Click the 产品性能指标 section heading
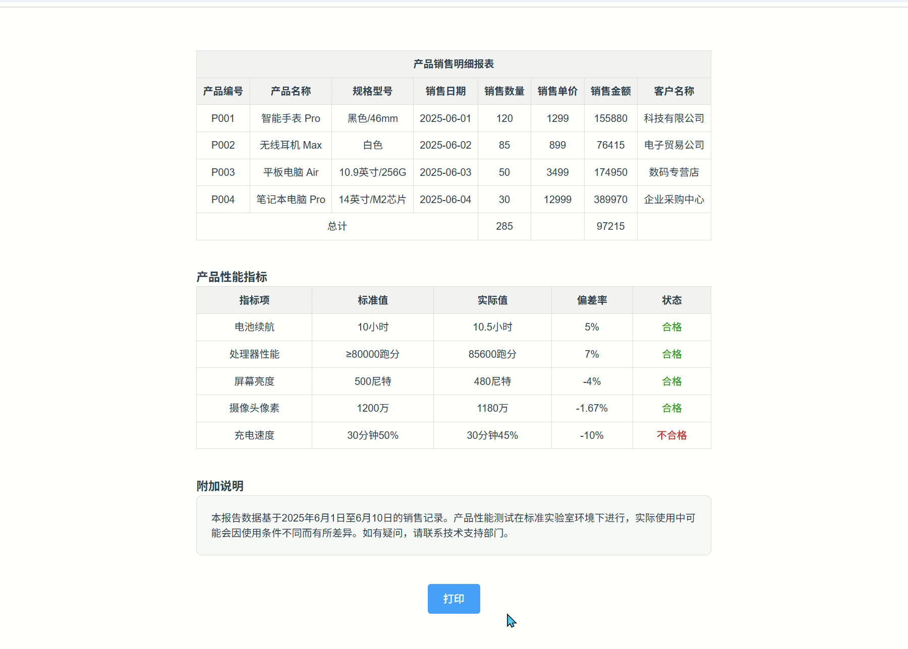Image resolution: width=908 pixels, height=649 pixels. [x=232, y=277]
